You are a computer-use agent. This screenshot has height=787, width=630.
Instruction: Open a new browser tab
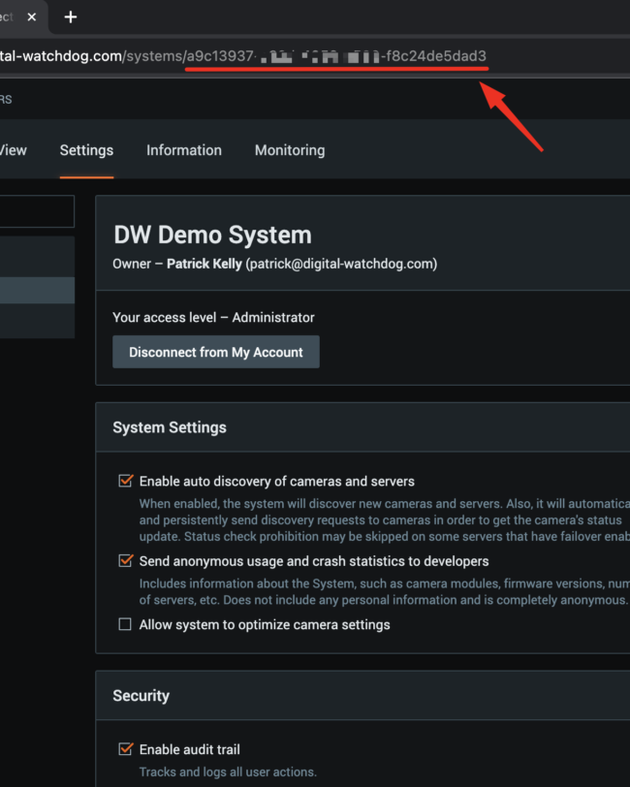(x=71, y=17)
